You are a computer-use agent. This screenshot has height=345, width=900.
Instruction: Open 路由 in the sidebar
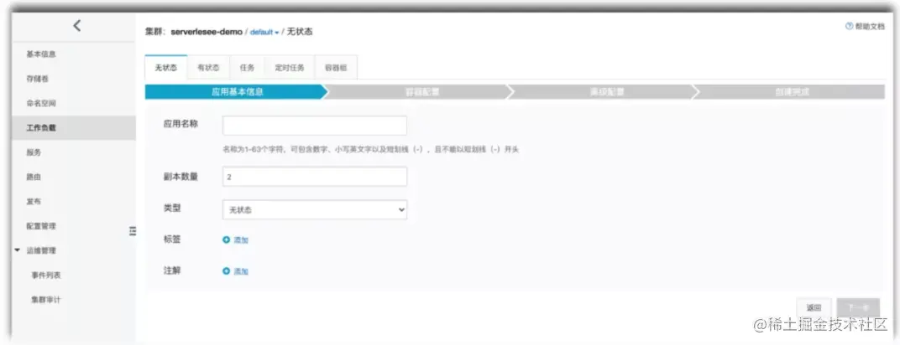tap(34, 178)
